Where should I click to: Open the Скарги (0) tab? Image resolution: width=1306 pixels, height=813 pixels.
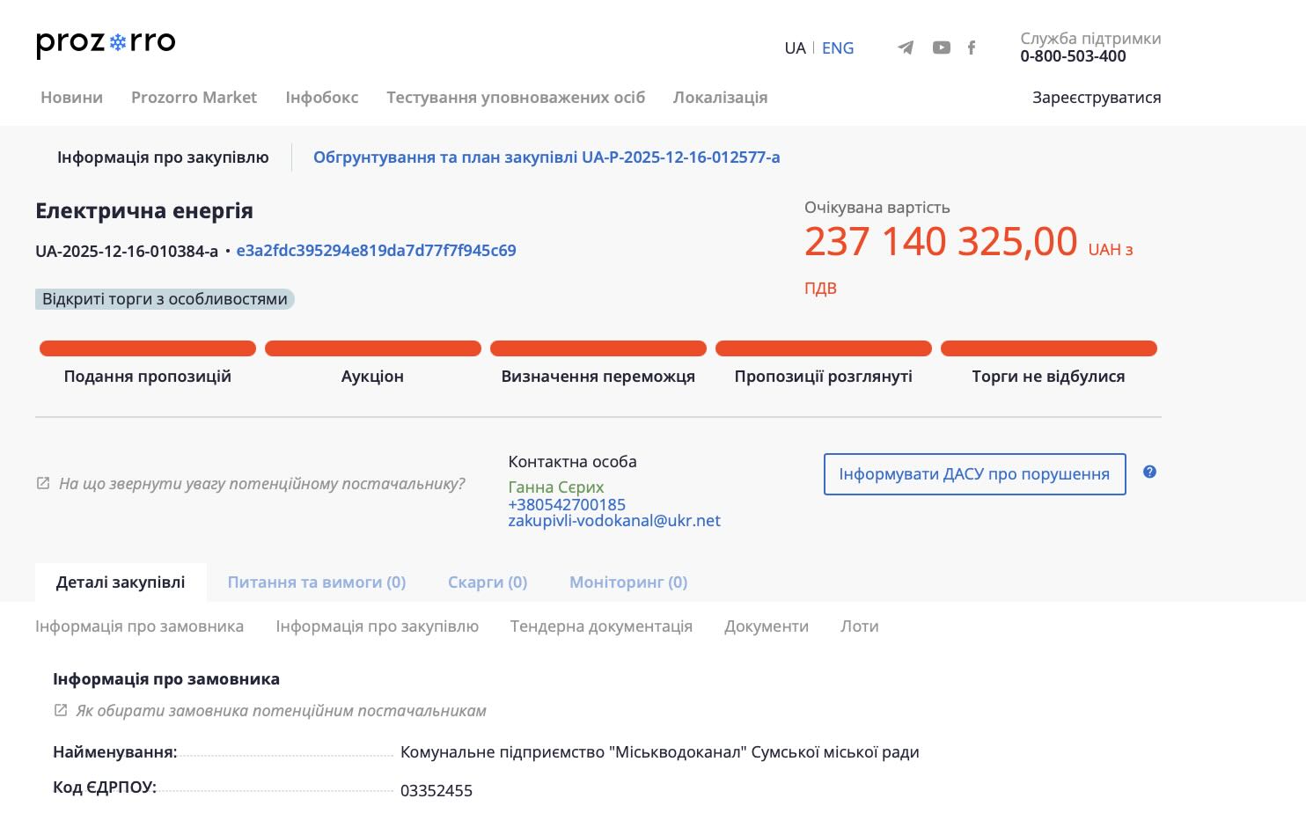487,582
